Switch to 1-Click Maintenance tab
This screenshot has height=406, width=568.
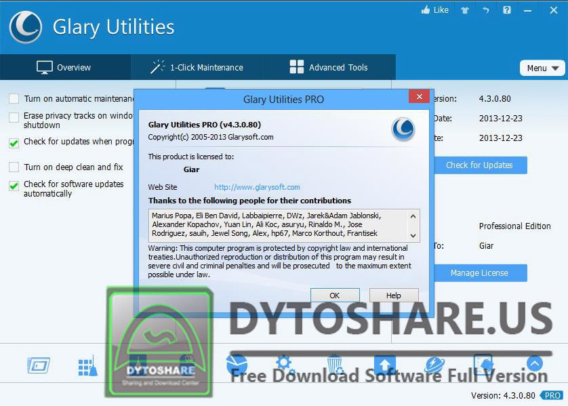click(197, 67)
